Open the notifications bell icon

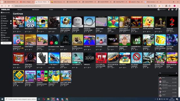click(169, 10)
